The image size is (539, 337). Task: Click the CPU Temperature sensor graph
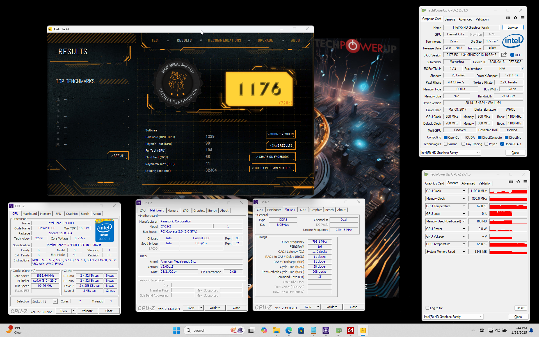point(508,244)
